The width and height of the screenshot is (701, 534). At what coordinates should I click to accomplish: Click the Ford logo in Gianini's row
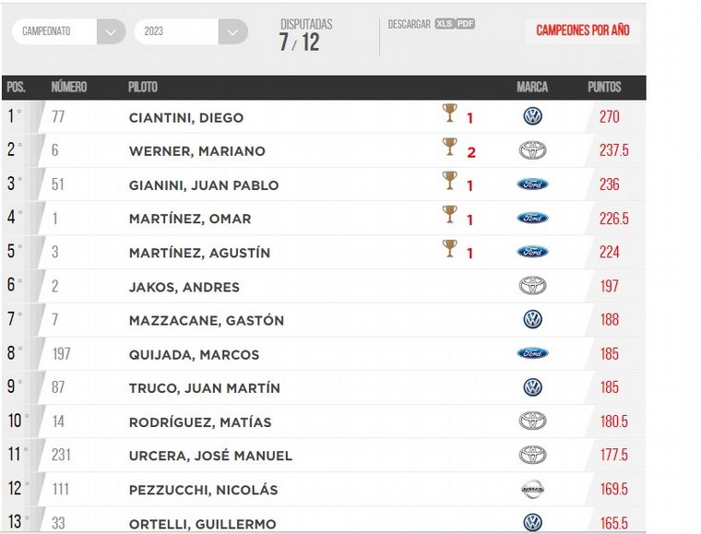point(532,184)
